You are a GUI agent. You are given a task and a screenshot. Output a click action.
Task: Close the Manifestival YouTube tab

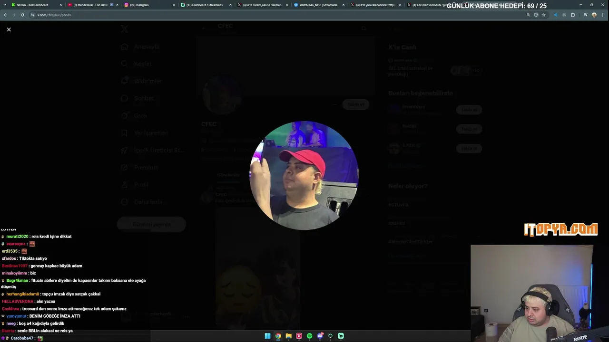tap(117, 5)
